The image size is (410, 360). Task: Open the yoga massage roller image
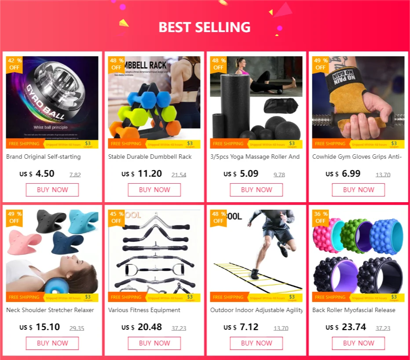(256, 102)
